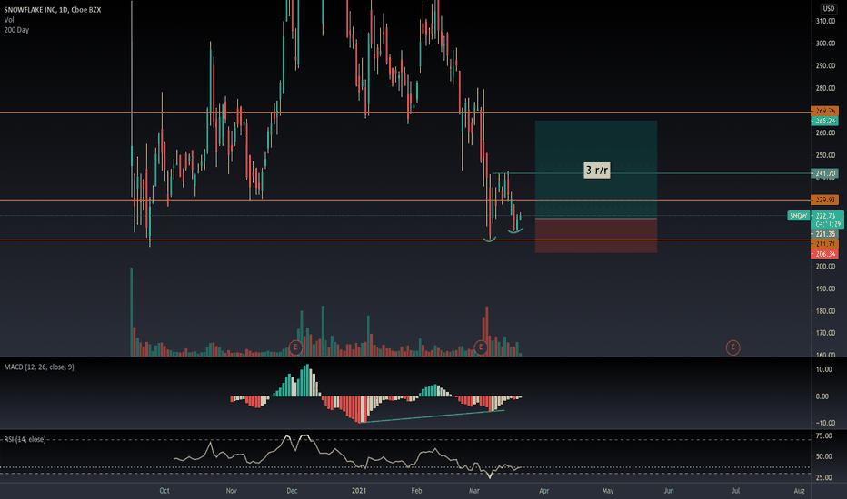Click the May label on time axis

608,490
